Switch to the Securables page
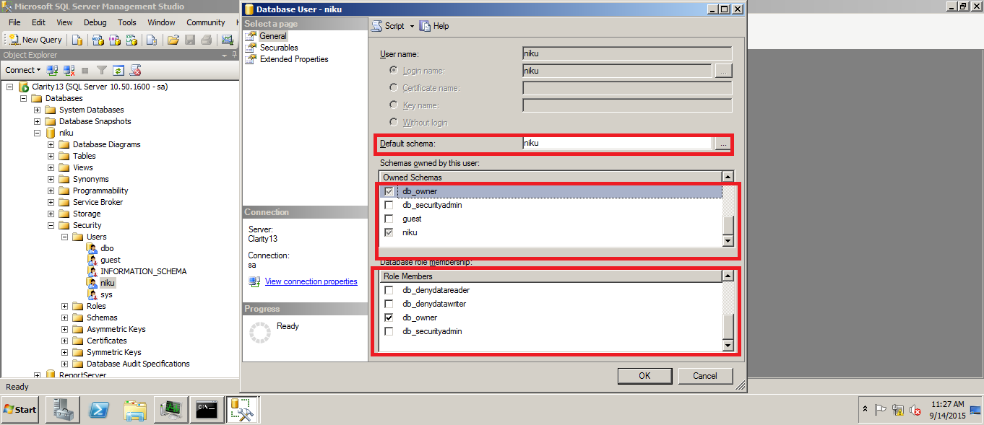 coord(276,47)
